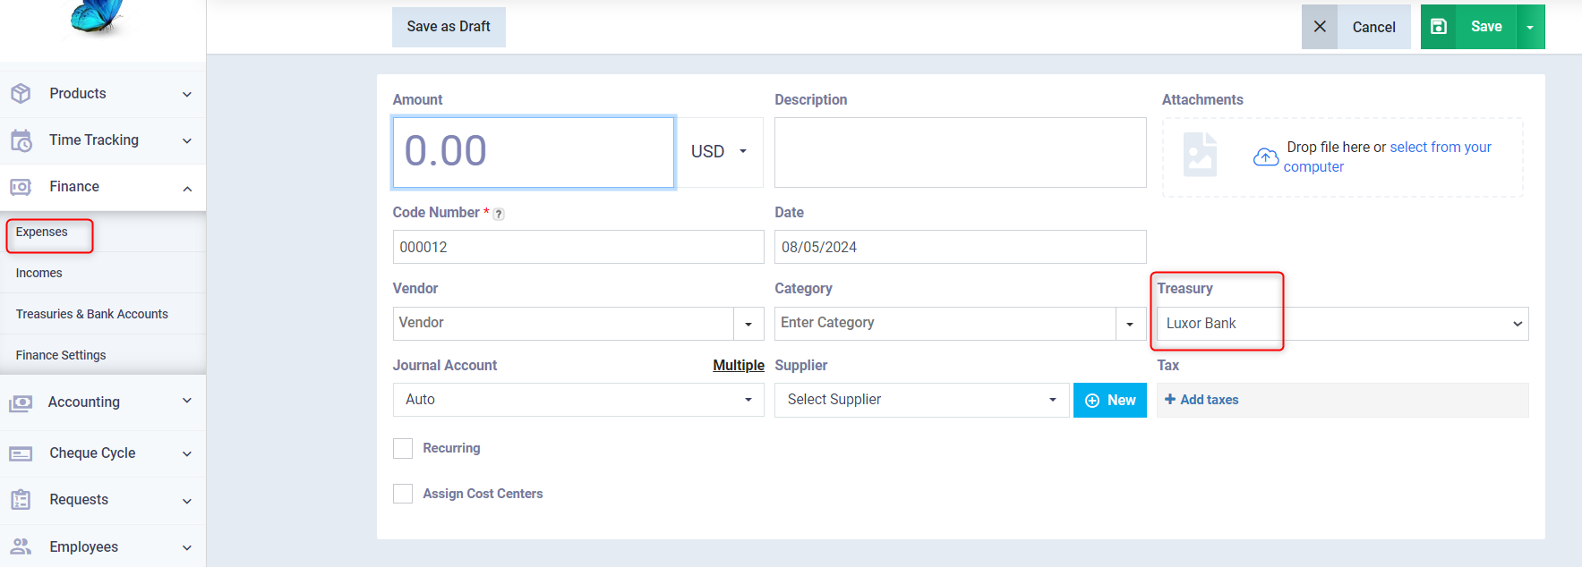
Task: Click the butterfly logo at top left
Action: click(x=97, y=16)
